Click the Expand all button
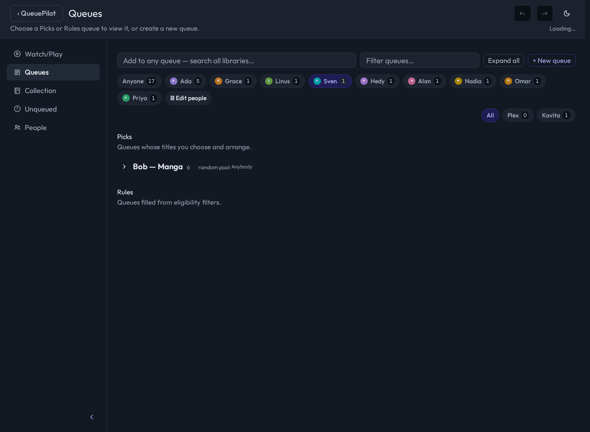This screenshot has width=590, height=432. coord(503,60)
